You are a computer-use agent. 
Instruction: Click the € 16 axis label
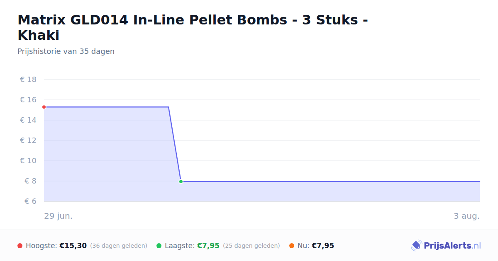(x=28, y=100)
